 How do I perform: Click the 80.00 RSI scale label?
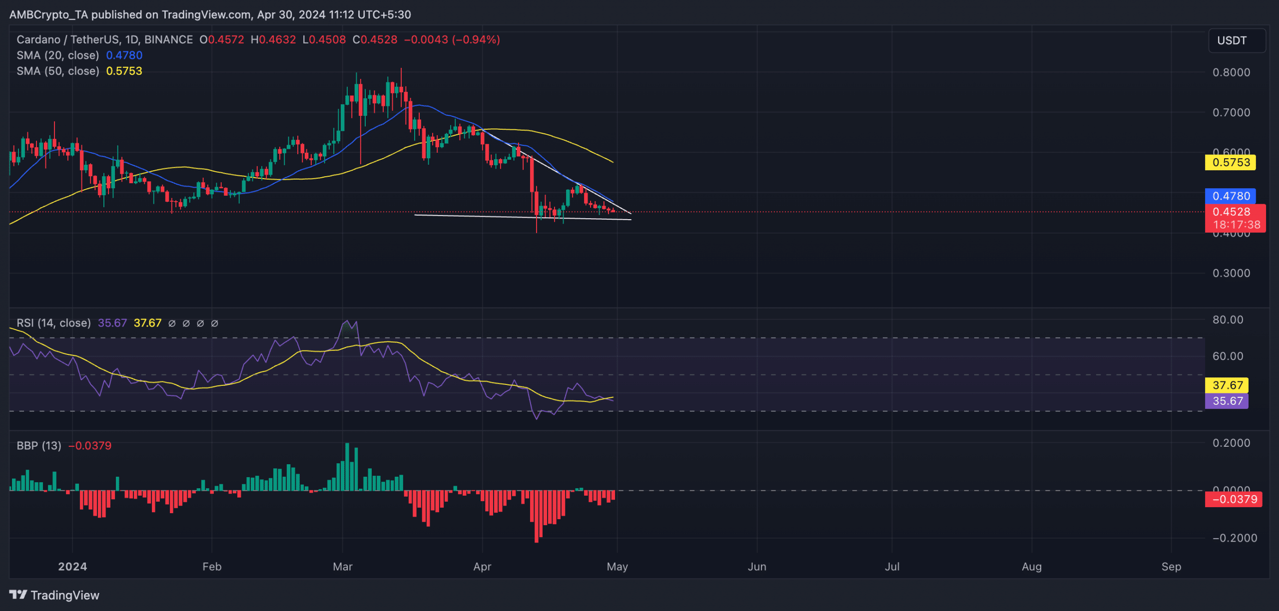coord(1228,319)
